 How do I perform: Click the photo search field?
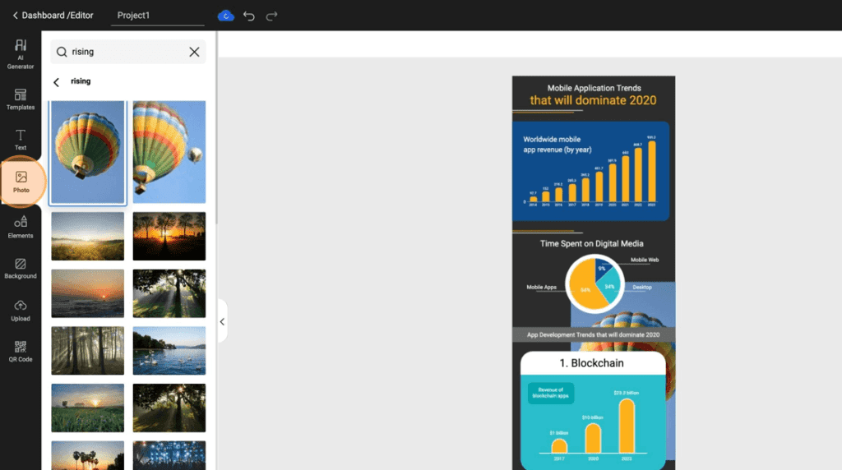tap(127, 52)
